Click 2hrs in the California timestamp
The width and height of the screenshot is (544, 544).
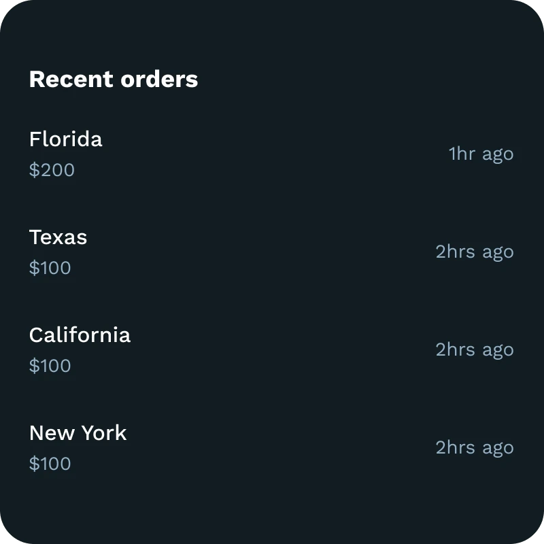coord(456,350)
